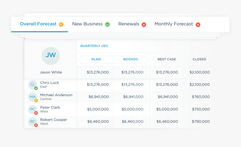This screenshot has width=241, height=147.
Task: Open Michael Anderson's name
Action: pos(56,95)
